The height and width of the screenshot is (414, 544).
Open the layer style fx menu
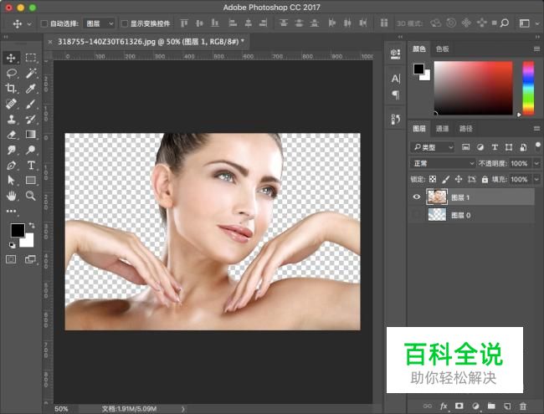(x=444, y=406)
